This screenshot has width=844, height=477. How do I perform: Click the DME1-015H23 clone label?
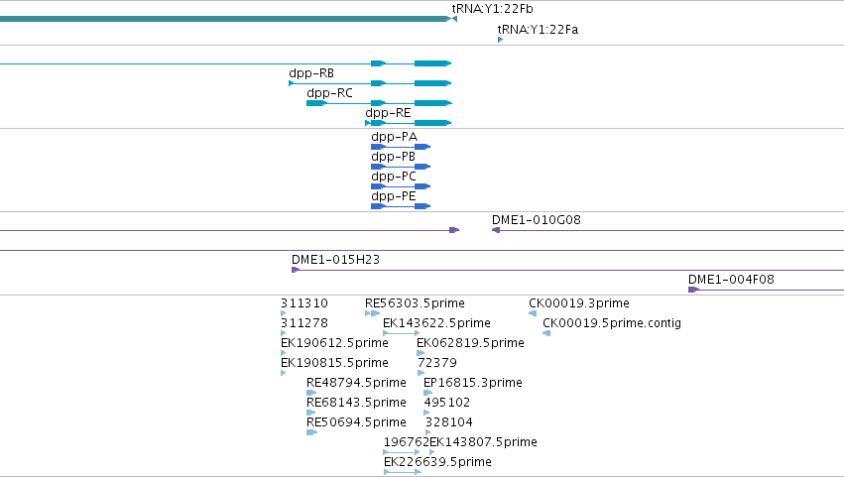[335, 260]
